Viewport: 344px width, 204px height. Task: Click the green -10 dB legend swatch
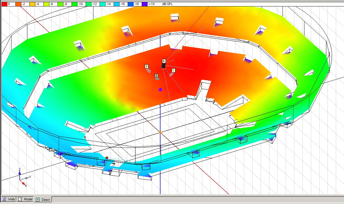click(x=75, y=4)
